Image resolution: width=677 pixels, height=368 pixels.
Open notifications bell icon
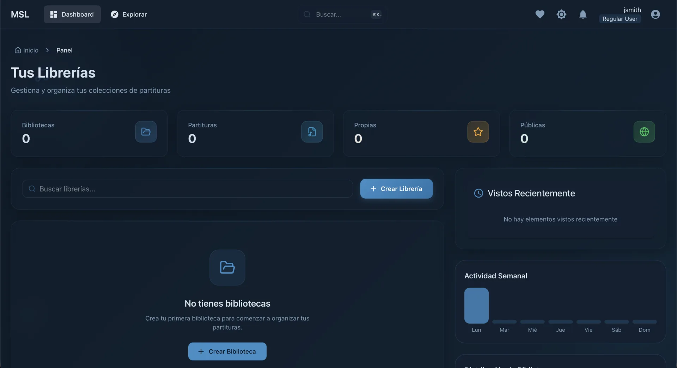point(583,14)
